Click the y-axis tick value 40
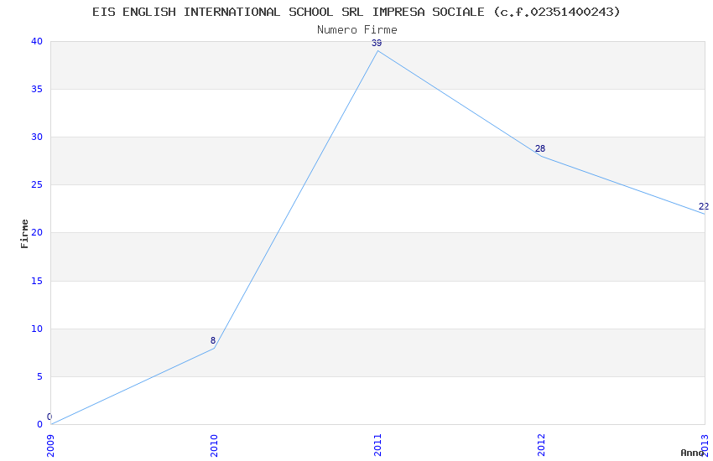 pos(37,41)
